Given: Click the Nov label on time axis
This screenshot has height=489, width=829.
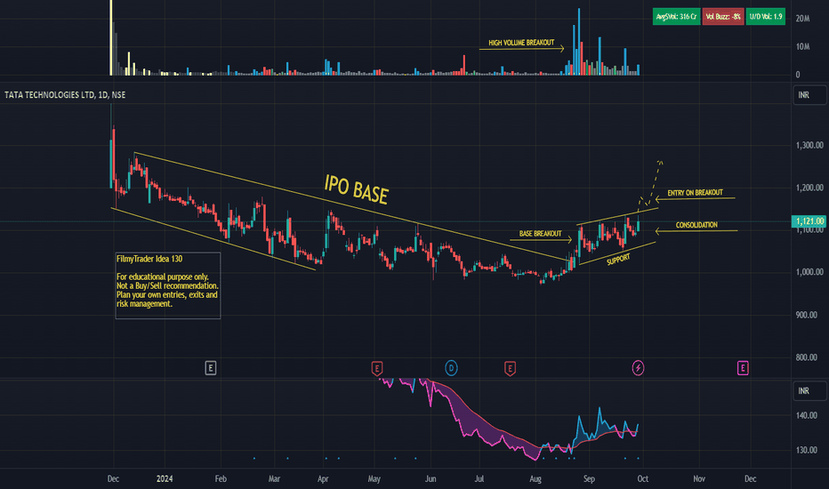Looking at the screenshot, I should click(699, 479).
